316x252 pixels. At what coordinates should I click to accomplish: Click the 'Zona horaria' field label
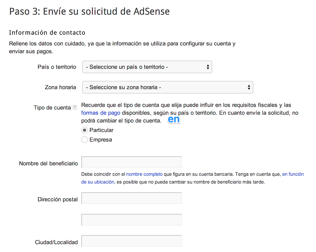(61, 87)
